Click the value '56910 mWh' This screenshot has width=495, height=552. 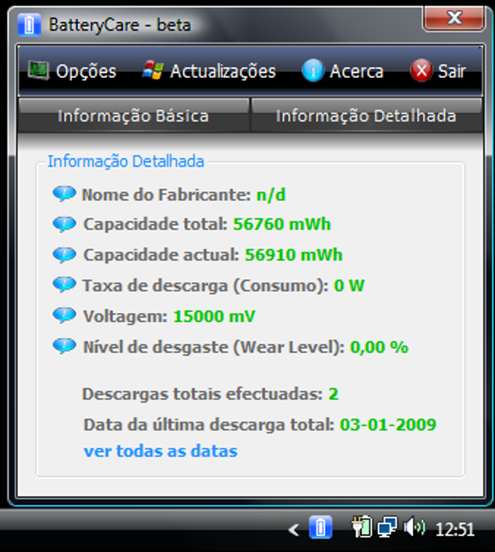pos(293,255)
